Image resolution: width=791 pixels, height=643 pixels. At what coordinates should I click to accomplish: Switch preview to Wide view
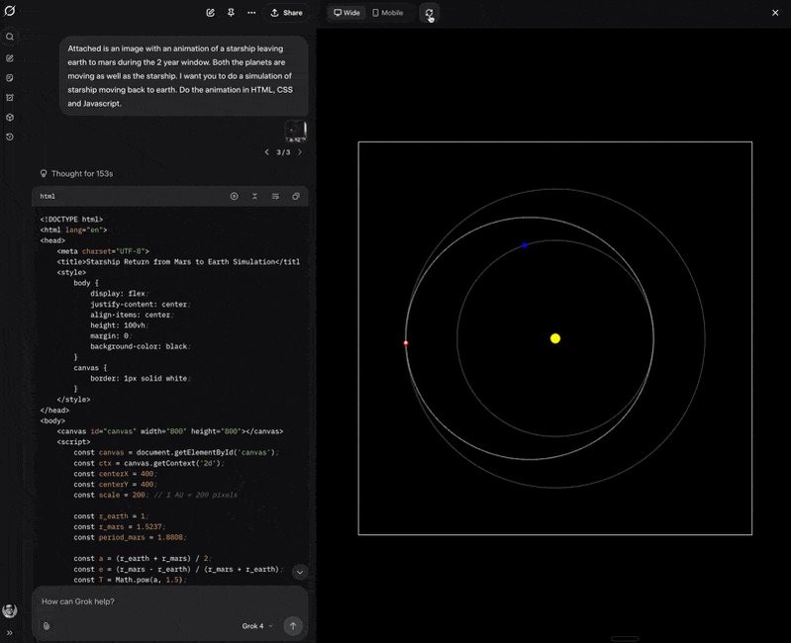347,13
